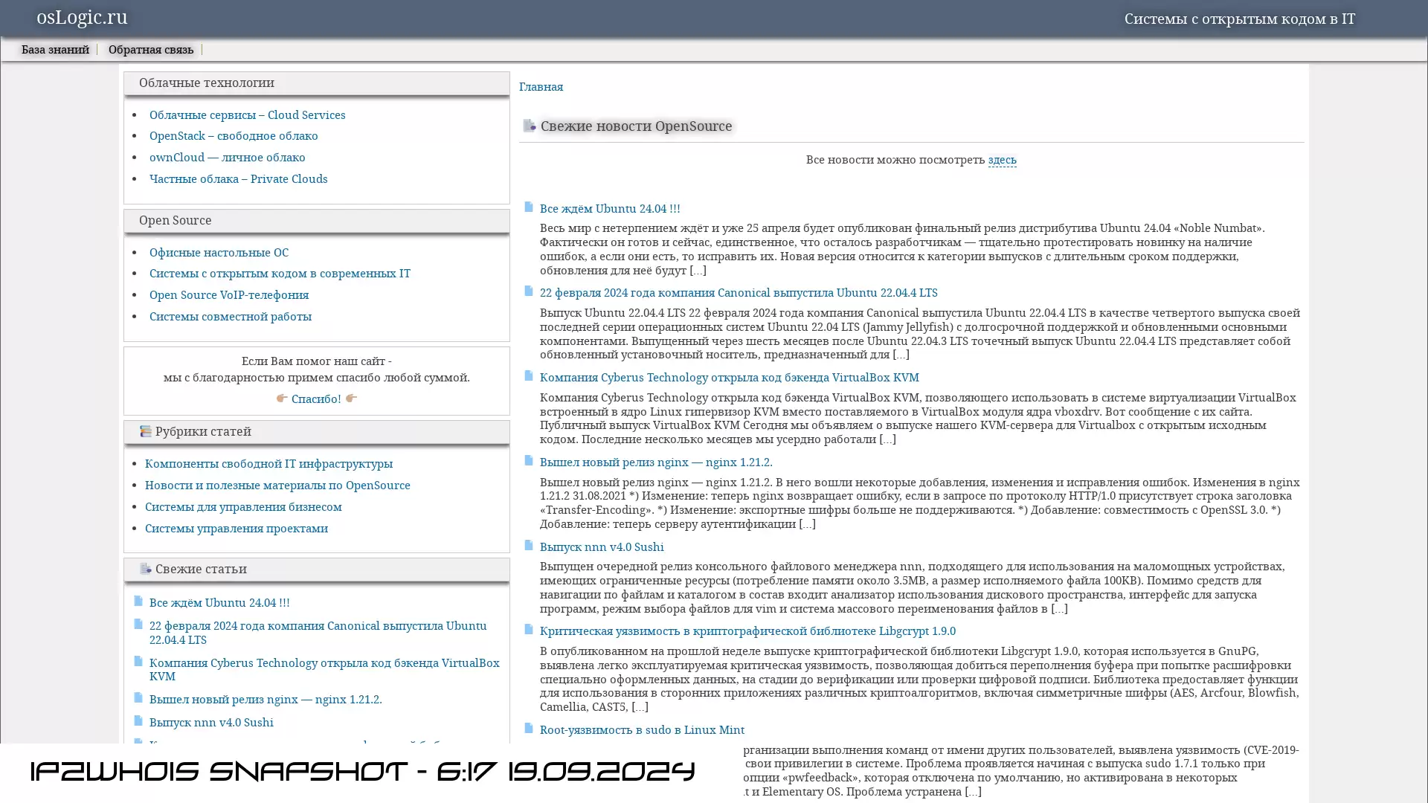The height and width of the screenshot is (803, 1428).
Task: Open 'Системы совместной работы' link
Action: 231,317
